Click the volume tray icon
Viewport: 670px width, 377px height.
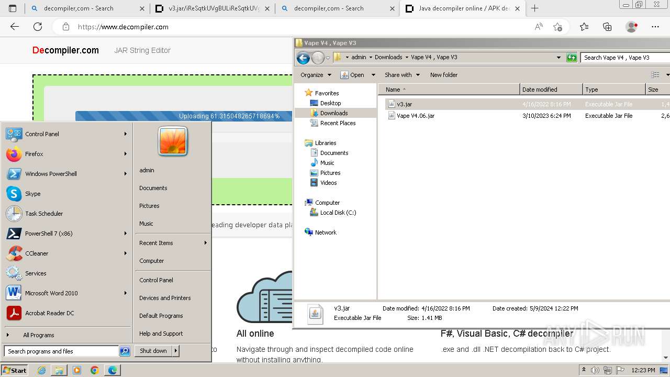595,370
